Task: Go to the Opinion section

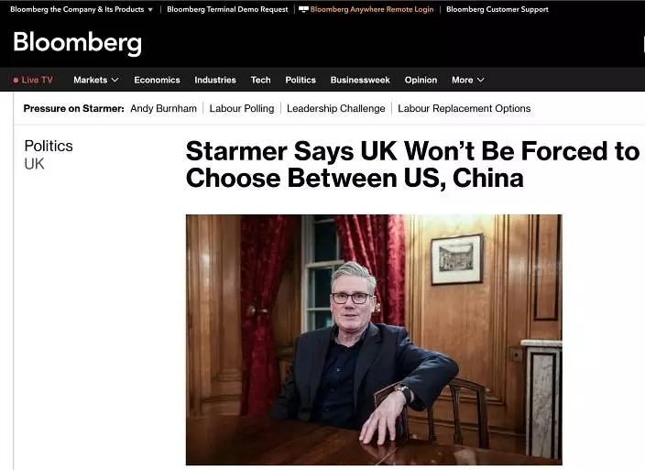Action: tap(421, 80)
